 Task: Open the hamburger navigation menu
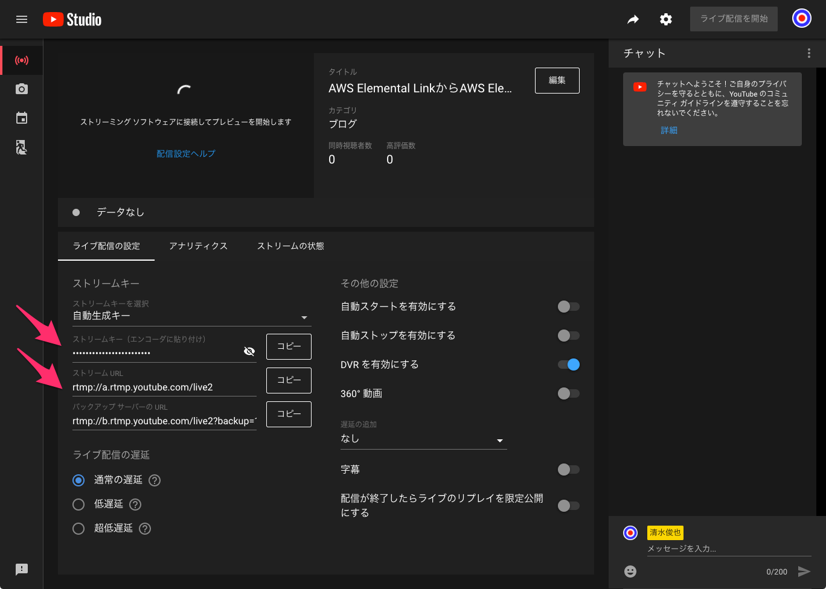coord(22,19)
